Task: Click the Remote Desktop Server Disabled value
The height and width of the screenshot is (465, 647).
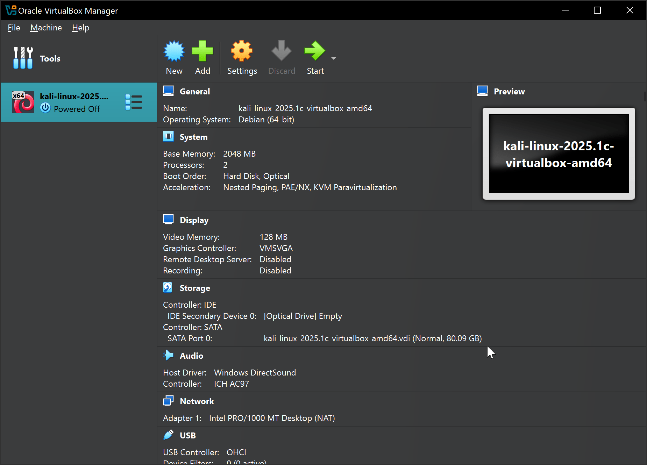Action: click(x=275, y=259)
